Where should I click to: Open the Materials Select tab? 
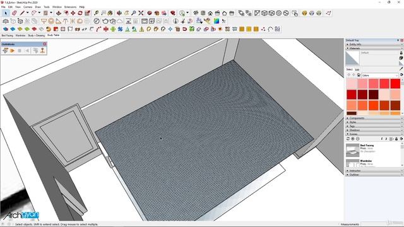tap(349, 69)
